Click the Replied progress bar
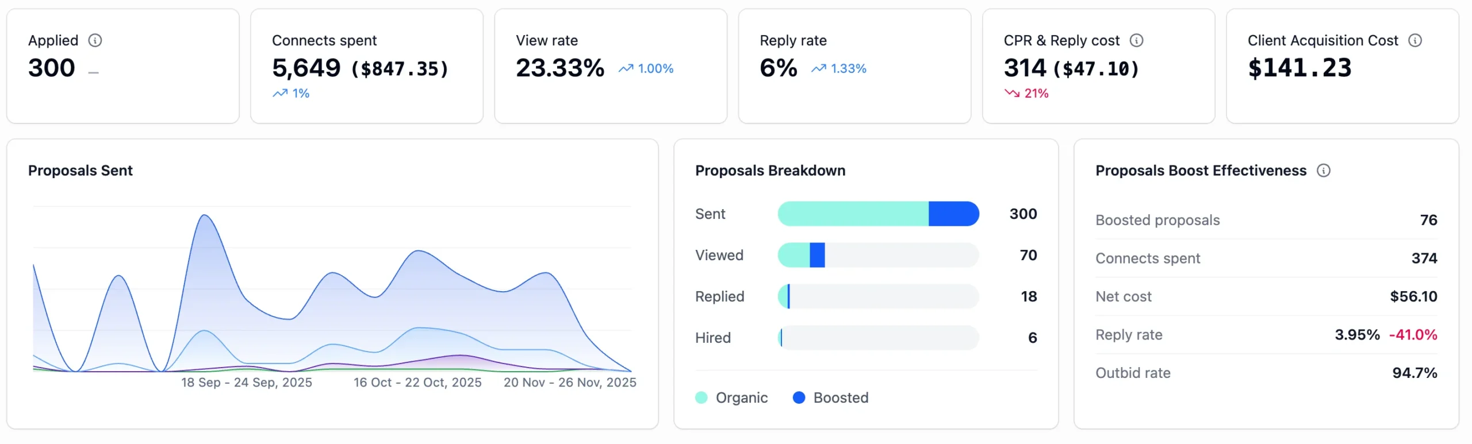 pyautogui.click(x=878, y=296)
